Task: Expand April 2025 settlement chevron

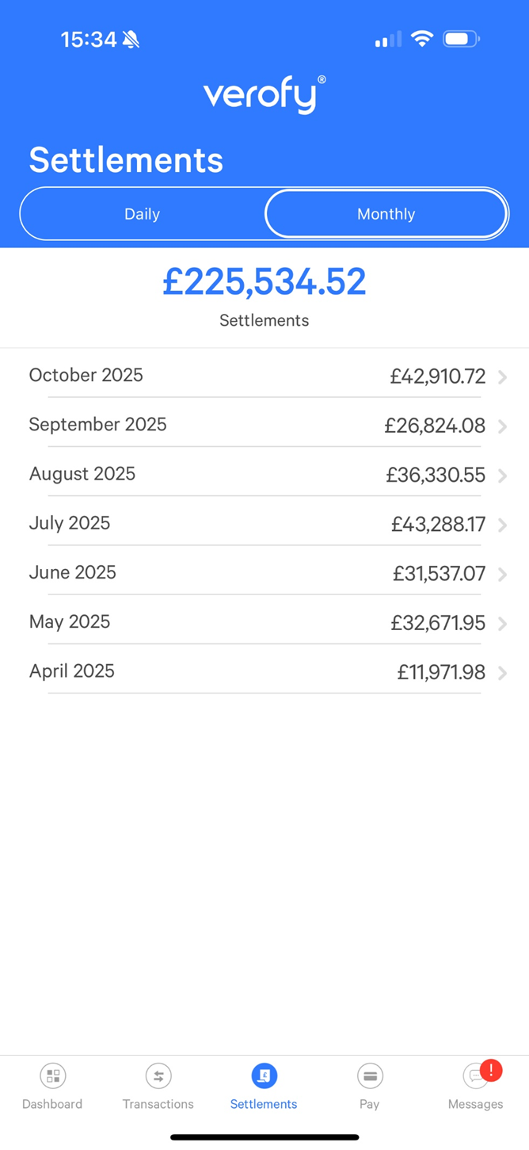Action: click(503, 673)
